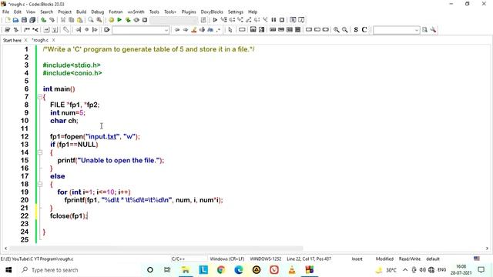Rebuild the project from the toolbar
493x277 pixels.
(136, 20)
